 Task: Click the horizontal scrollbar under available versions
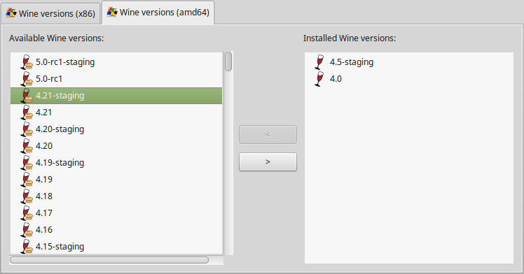109,260
